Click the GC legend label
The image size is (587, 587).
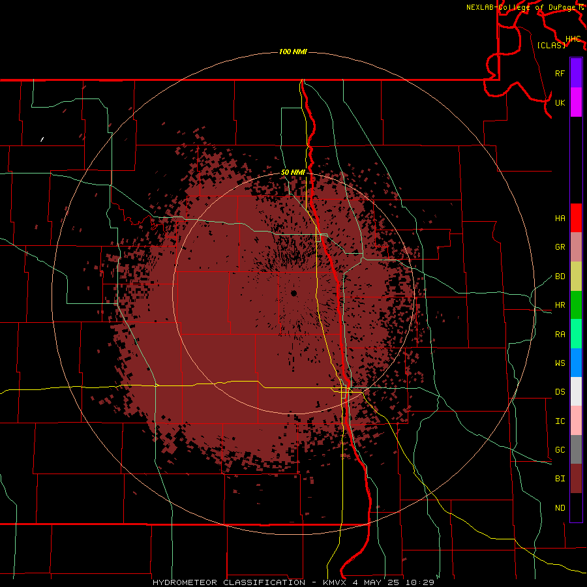pyautogui.click(x=560, y=450)
